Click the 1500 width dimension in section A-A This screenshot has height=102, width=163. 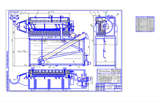(x=105, y=61)
